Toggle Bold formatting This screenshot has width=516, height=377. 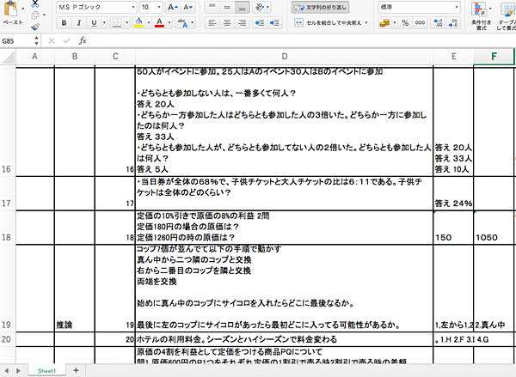click(x=64, y=23)
